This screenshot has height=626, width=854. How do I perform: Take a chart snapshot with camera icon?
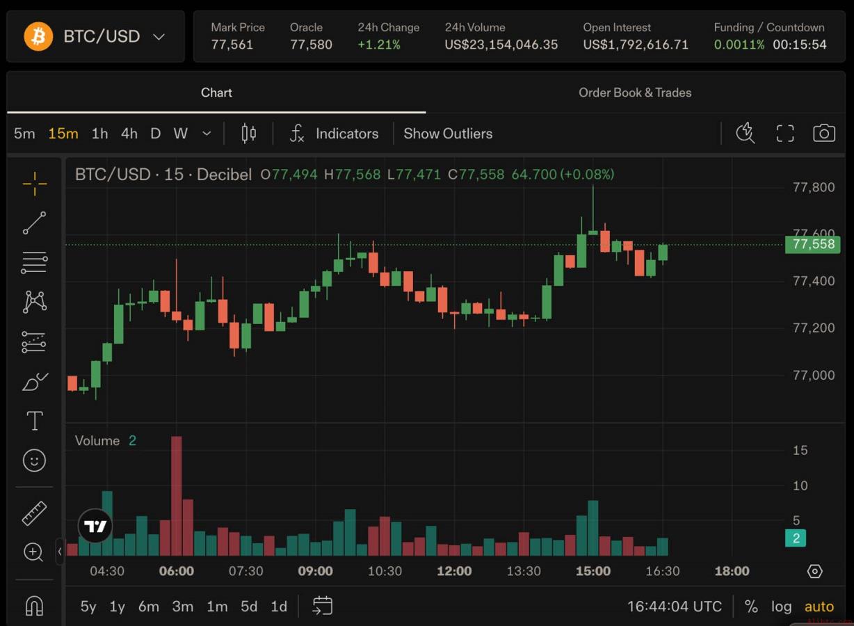[x=824, y=134]
